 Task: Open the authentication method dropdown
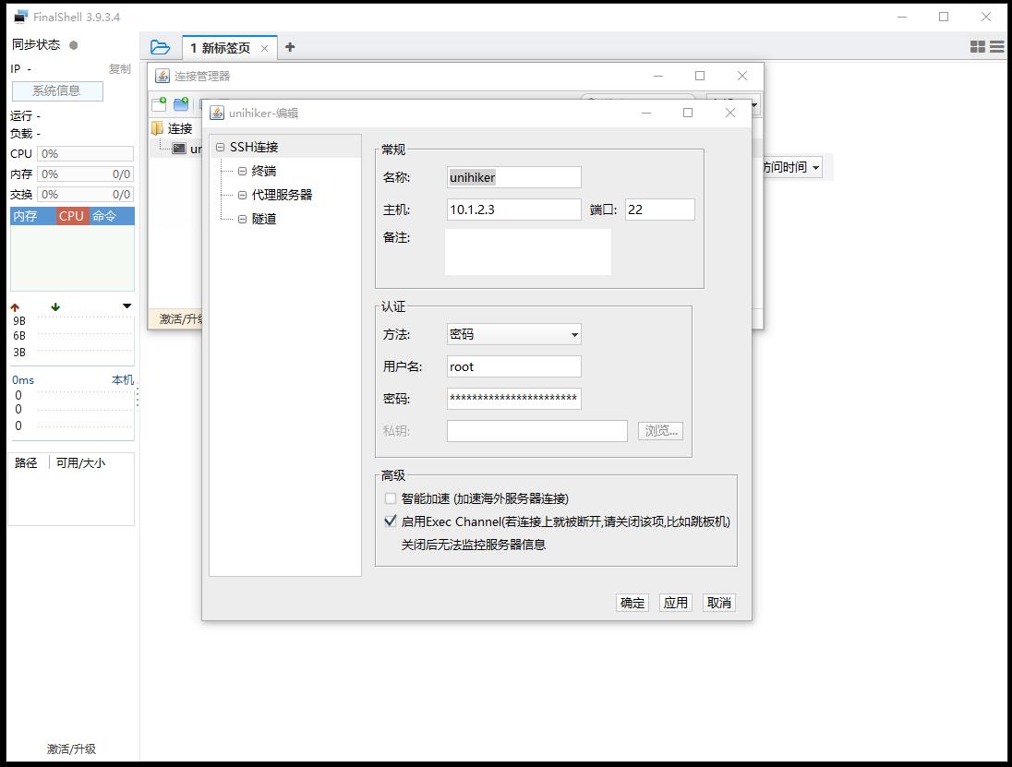(513, 334)
